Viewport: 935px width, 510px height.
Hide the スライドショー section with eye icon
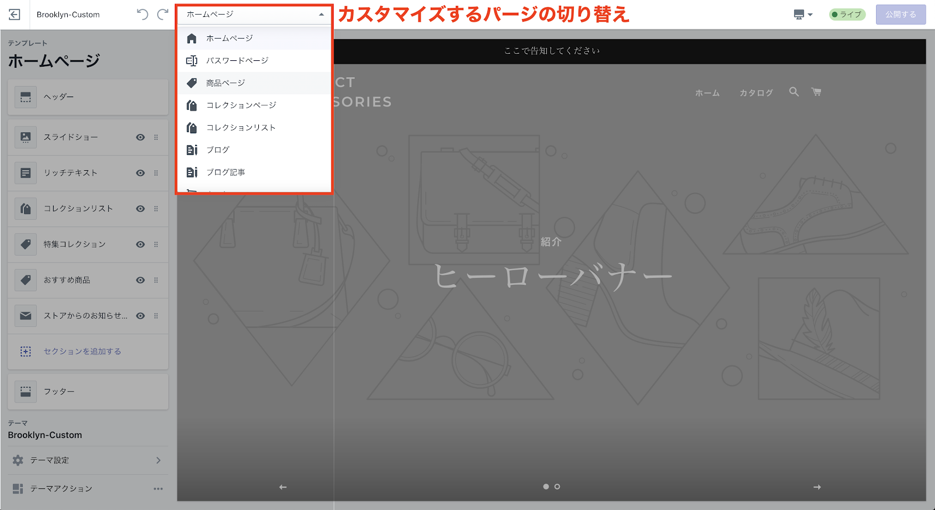140,137
